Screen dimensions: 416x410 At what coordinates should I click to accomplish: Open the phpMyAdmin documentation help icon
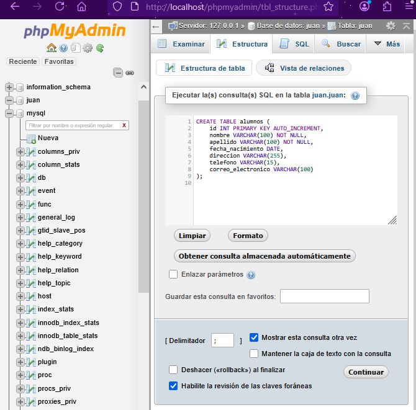63,48
